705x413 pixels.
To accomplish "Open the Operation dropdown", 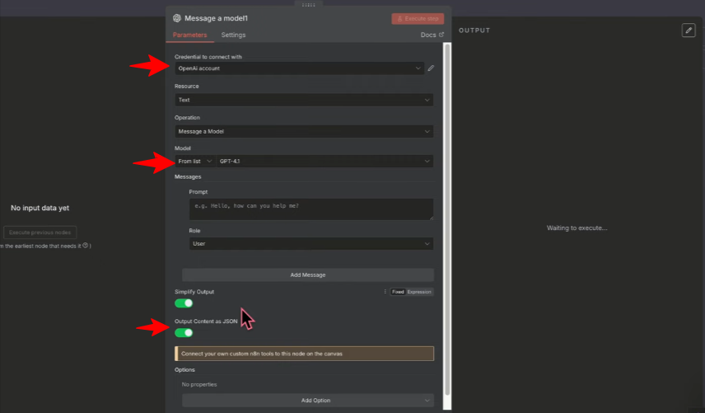I will pyautogui.click(x=304, y=131).
